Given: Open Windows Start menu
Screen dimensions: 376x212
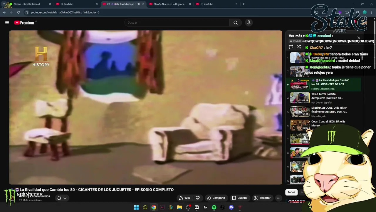Looking at the screenshot, I should 136,207.
